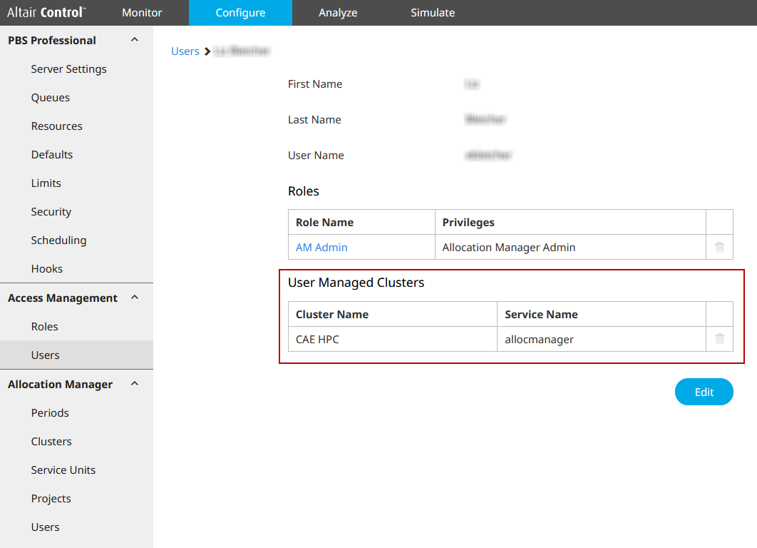This screenshot has height=548, width=757.
Task: Open Server Settings in sidebar
Action: 68,69
